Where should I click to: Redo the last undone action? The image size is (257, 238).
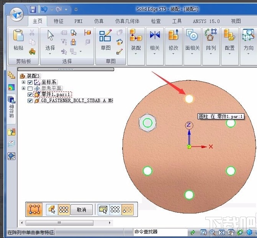[x=59, y=9]
